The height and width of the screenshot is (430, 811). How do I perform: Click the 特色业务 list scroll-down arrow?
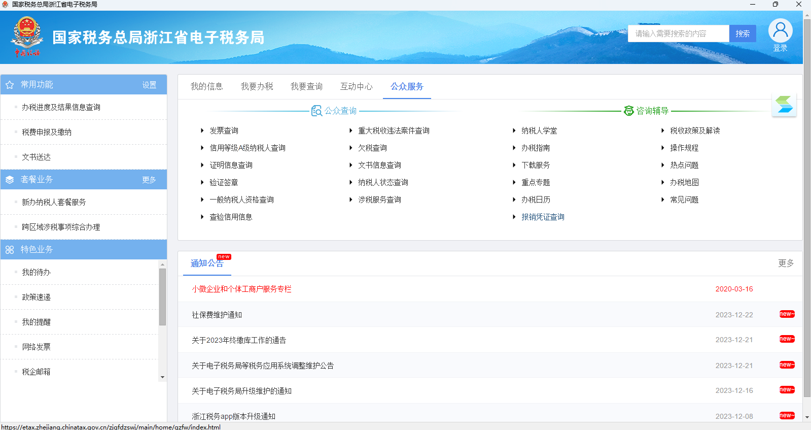(x=162, y=377)
